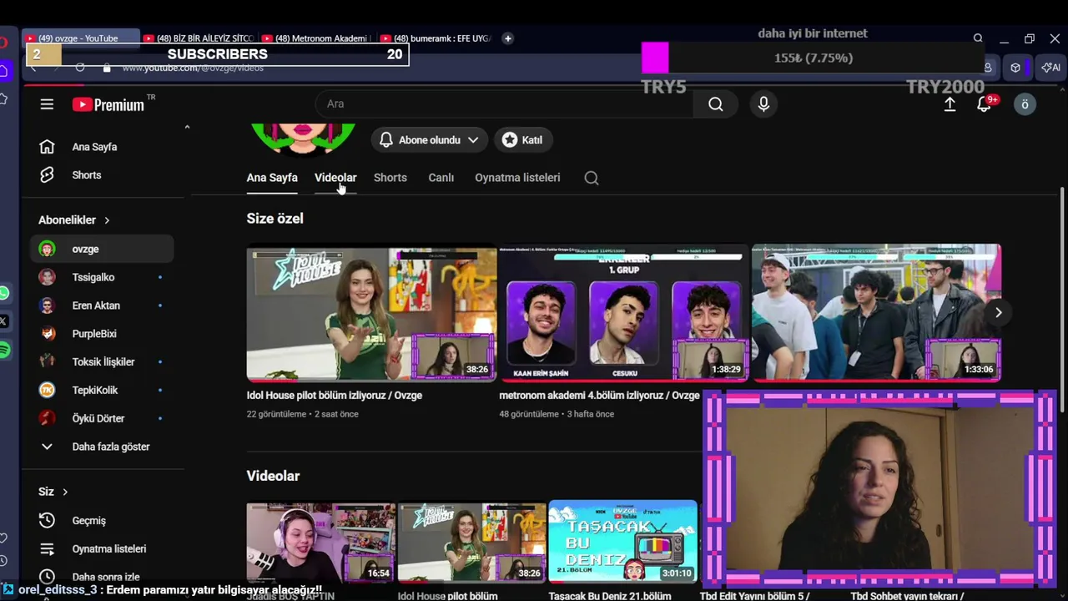
Task: Open Tssigalko subscription channel
Action: 102,277
